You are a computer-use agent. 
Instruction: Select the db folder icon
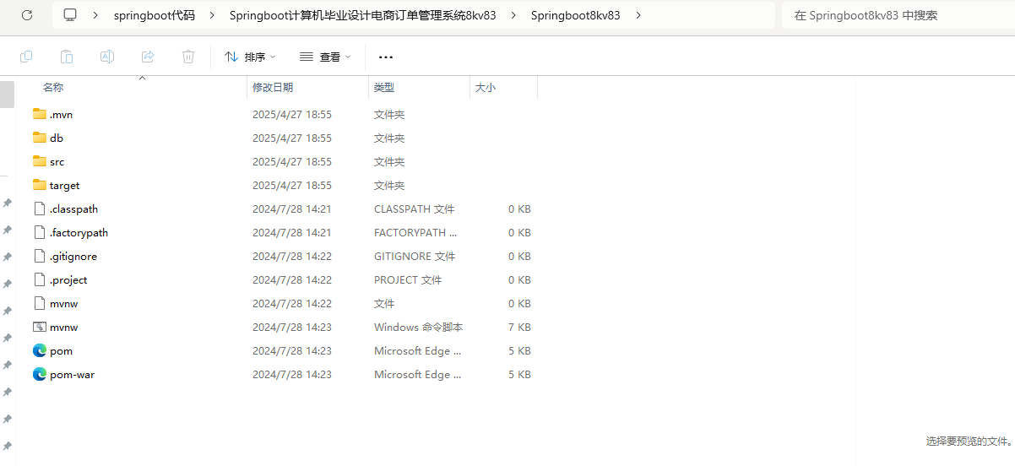[40, 138]
